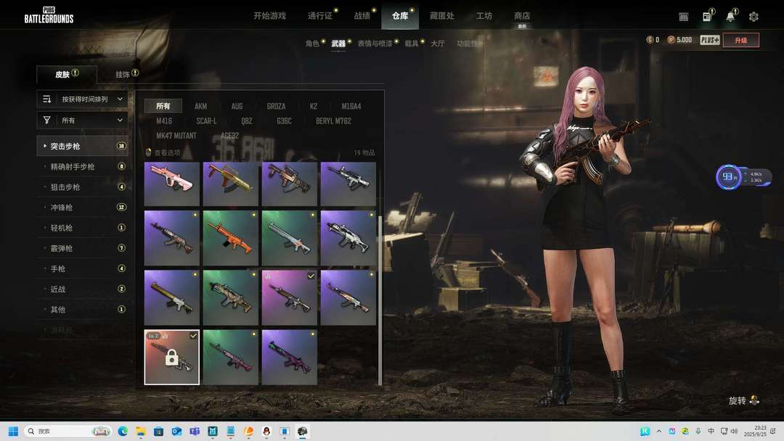This screenshot has width=784, height=441.
Task: Click the volume tray icon
Action: (x=734, y=431)
